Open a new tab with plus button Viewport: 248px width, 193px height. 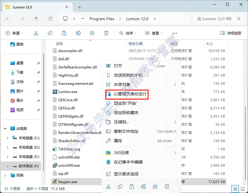(x=80, y=7)
